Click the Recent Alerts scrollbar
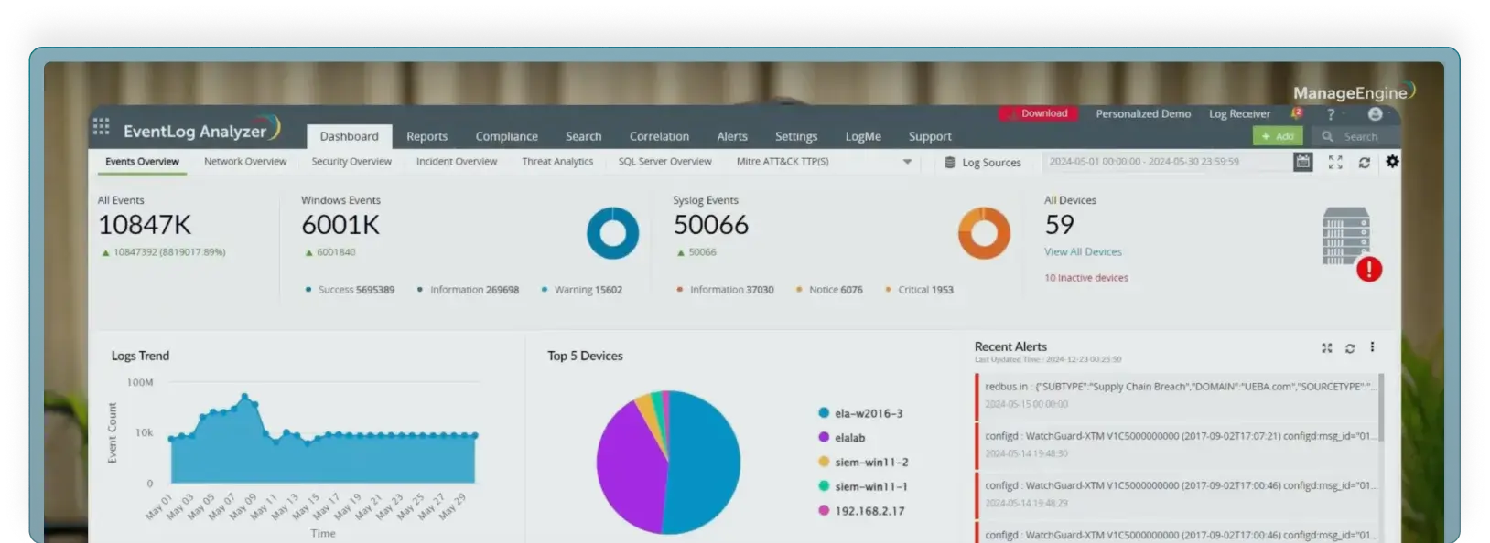 click(x=1381, y=407)
